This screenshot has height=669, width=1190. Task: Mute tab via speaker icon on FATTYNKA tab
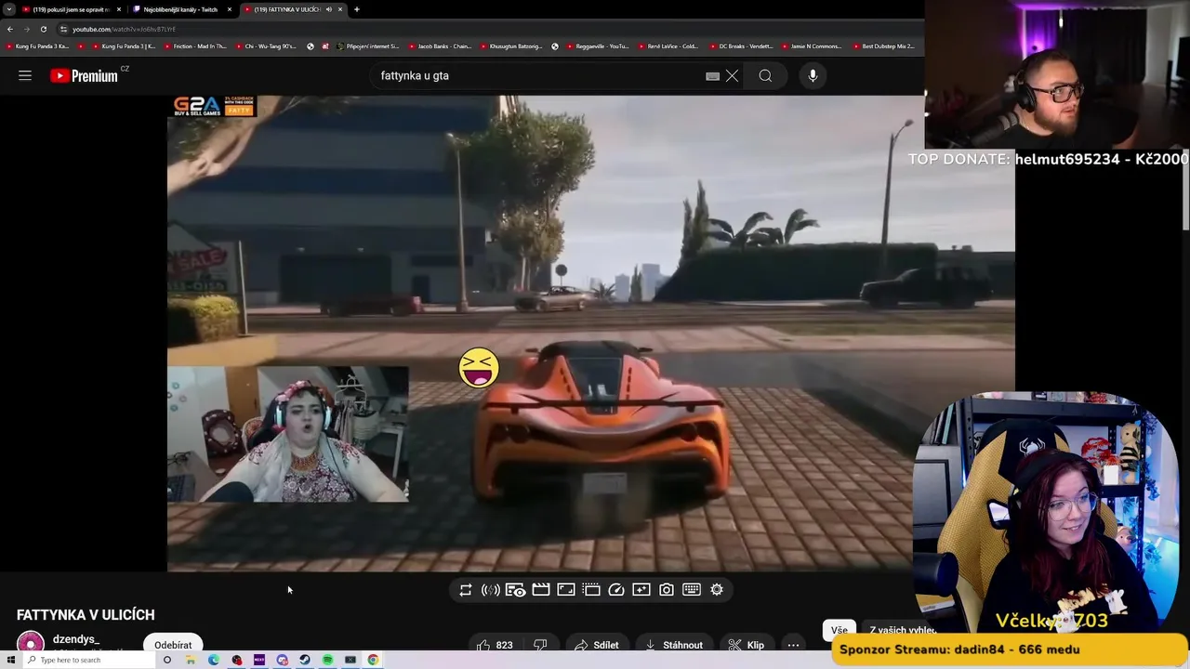328,9
